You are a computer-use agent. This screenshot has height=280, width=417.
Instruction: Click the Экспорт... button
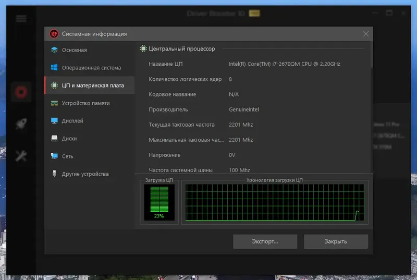coord(265,241)
